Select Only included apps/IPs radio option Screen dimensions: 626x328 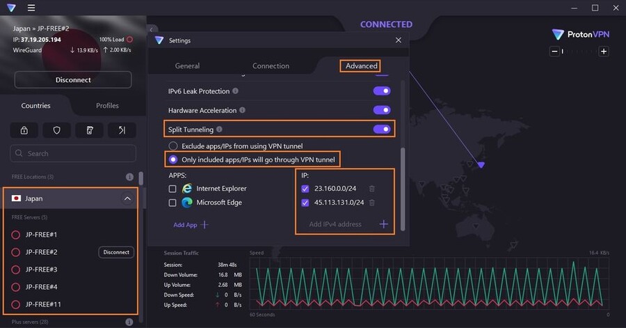click(x=173, y=159)
